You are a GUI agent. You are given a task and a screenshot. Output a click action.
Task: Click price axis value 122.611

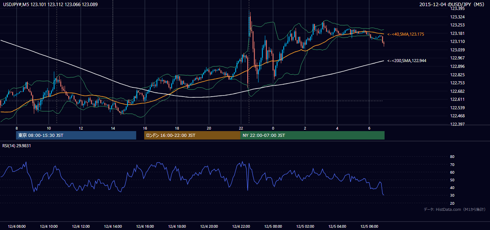point(457,99)
